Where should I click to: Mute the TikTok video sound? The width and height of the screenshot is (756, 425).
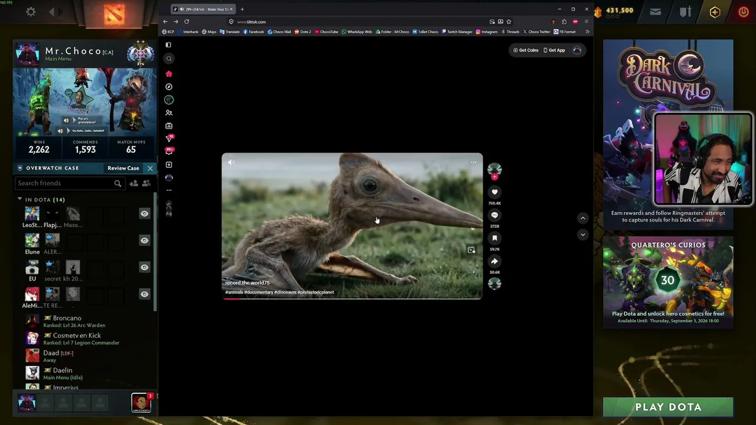[231, 162]
